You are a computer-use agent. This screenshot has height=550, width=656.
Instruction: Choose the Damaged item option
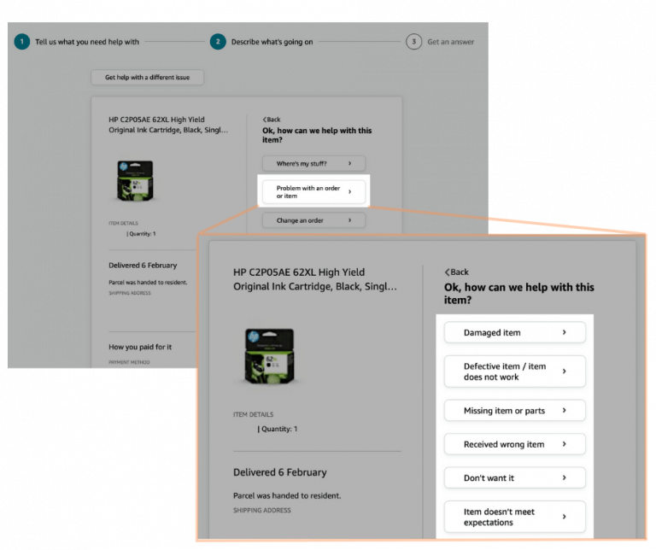514,332
